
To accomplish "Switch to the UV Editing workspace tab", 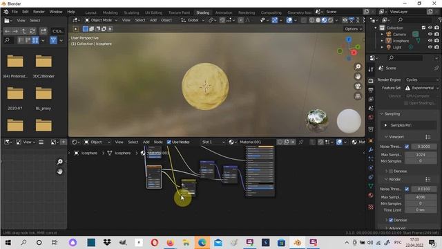I will (x=153, y=12).
